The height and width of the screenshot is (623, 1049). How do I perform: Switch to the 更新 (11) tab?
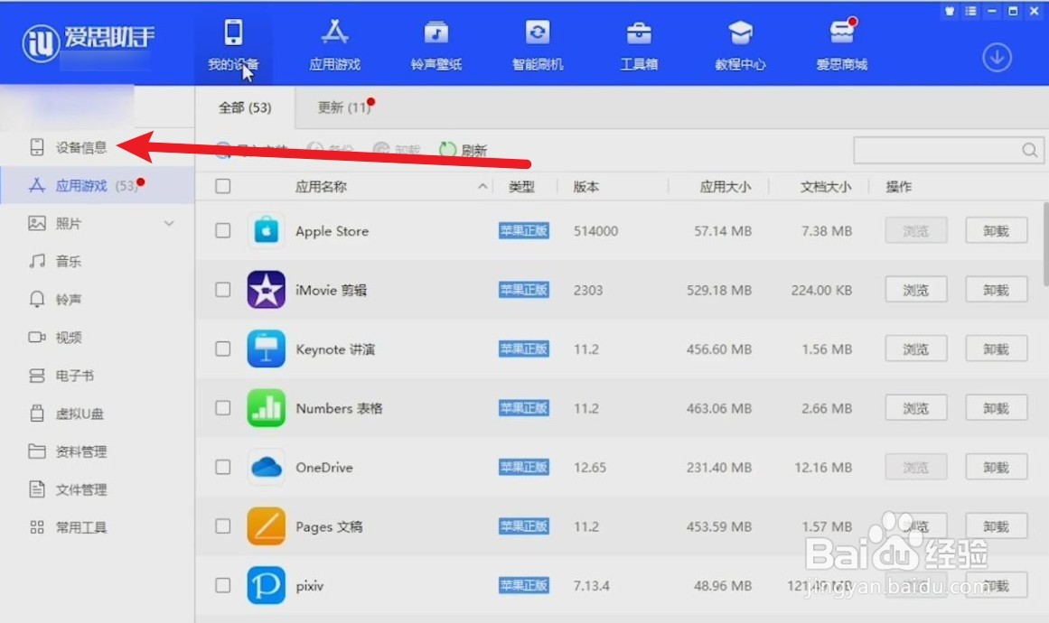[x=344, y=107]
